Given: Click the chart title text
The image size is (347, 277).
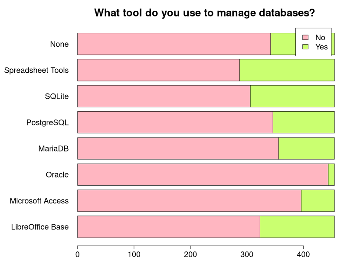Looking at the screenshot, I should click(204, 13).
